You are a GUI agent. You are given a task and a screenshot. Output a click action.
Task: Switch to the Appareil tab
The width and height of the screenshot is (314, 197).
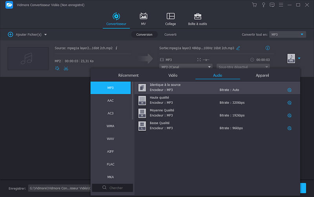(262, 75)
